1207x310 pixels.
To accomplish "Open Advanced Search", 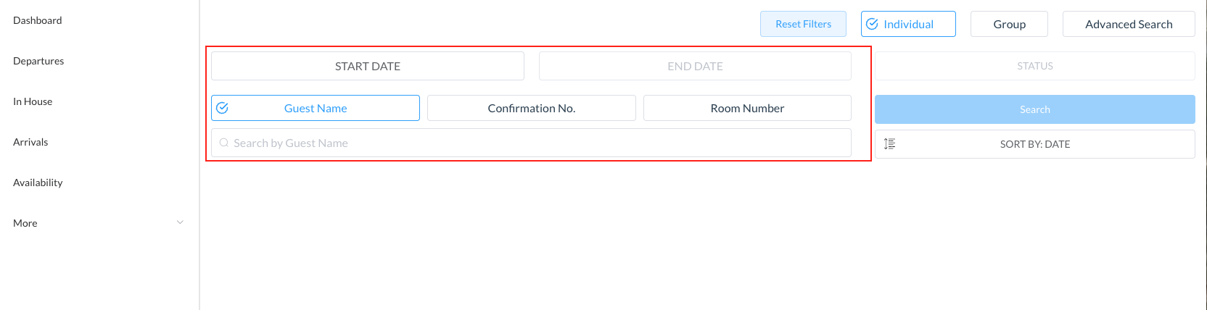I will [x=1128, y=24].
